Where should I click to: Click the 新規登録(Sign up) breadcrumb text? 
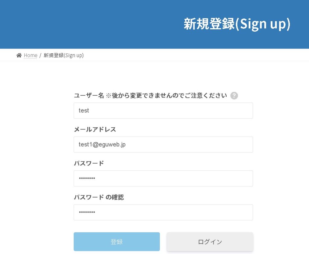tap(64, 55)
